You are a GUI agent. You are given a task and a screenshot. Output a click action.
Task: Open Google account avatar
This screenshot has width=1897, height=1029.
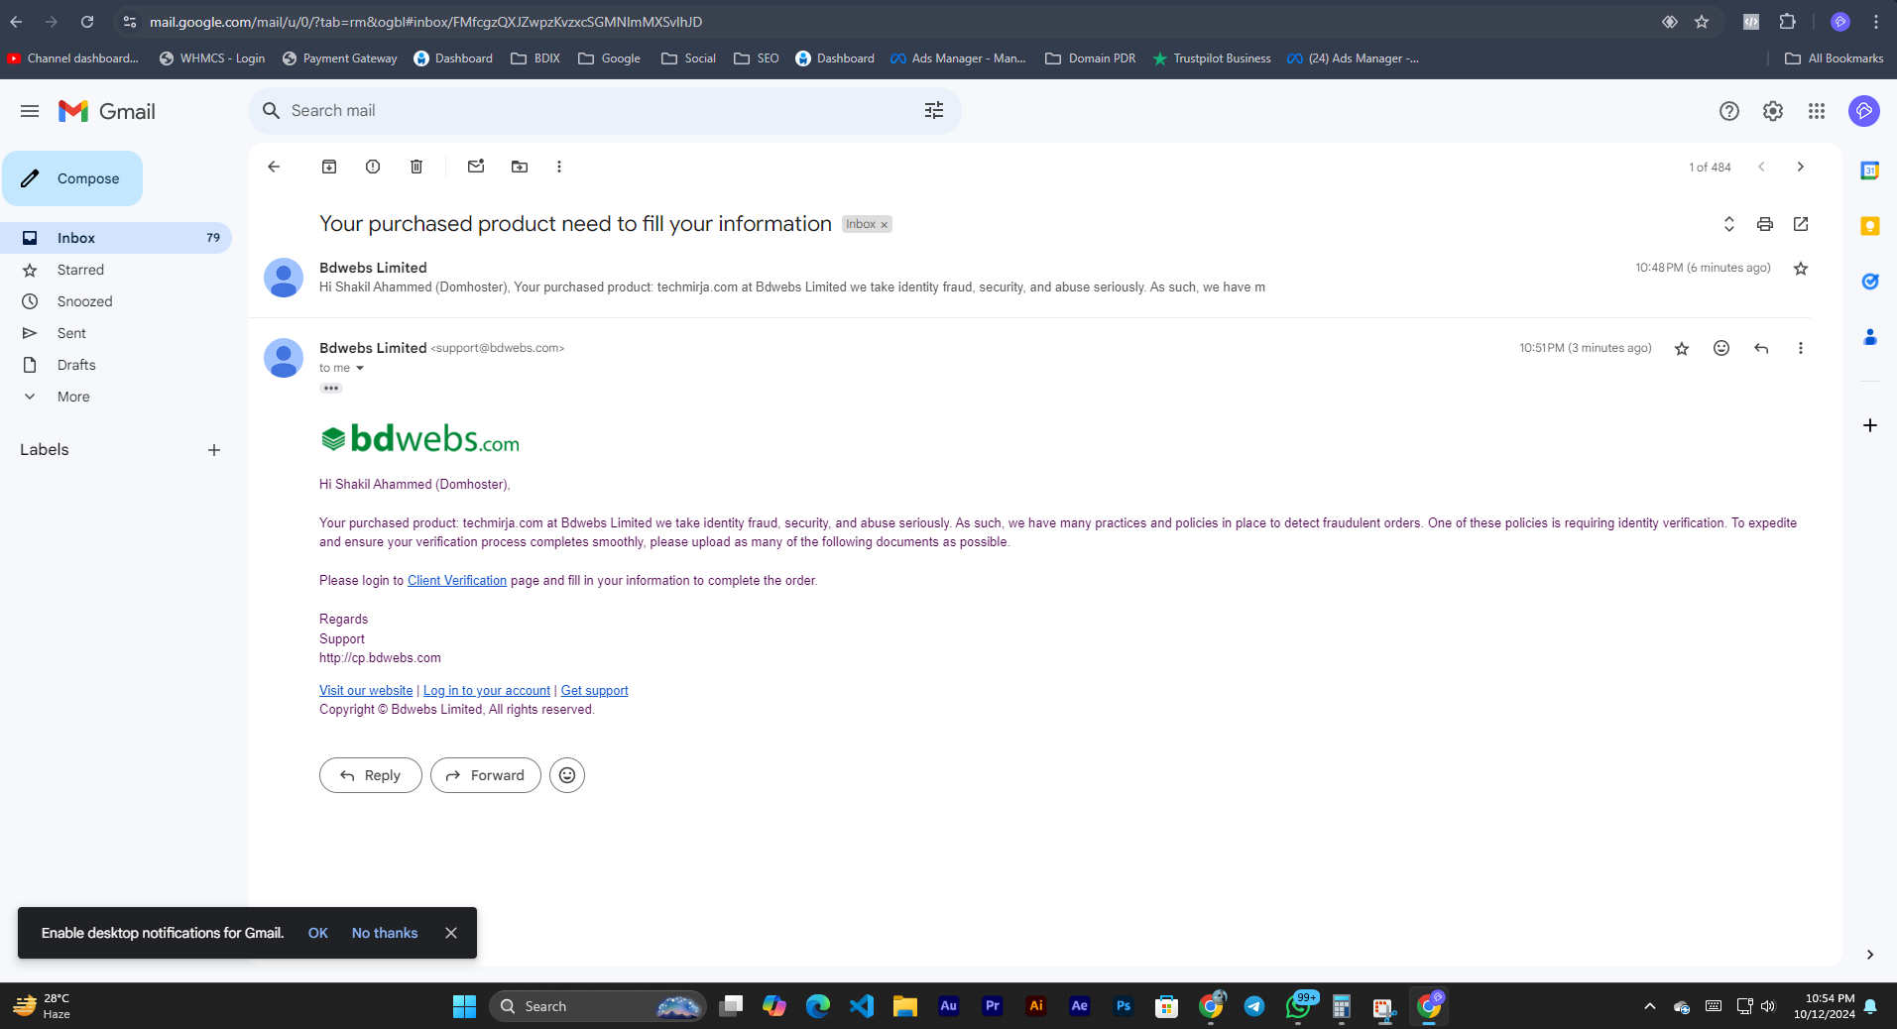pos(1864,111)
